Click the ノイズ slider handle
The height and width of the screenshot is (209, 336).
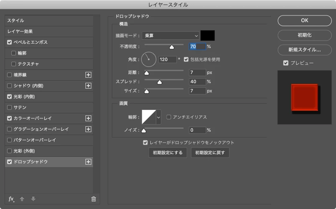click(144, 130)
